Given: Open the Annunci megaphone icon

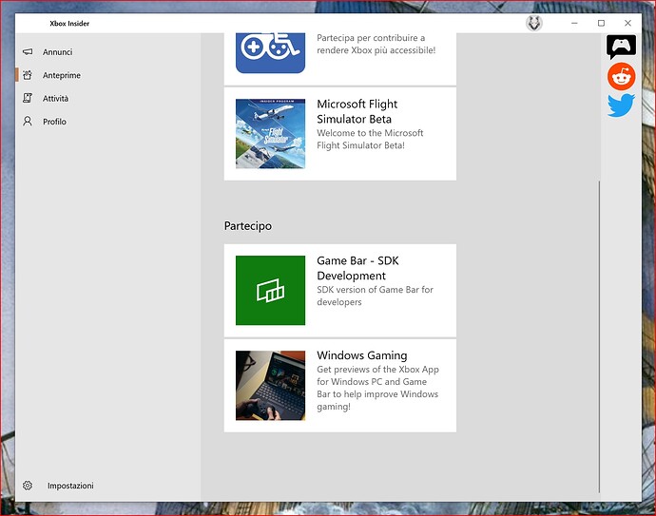Looking at the screenshot, I should tap(28, 52).
